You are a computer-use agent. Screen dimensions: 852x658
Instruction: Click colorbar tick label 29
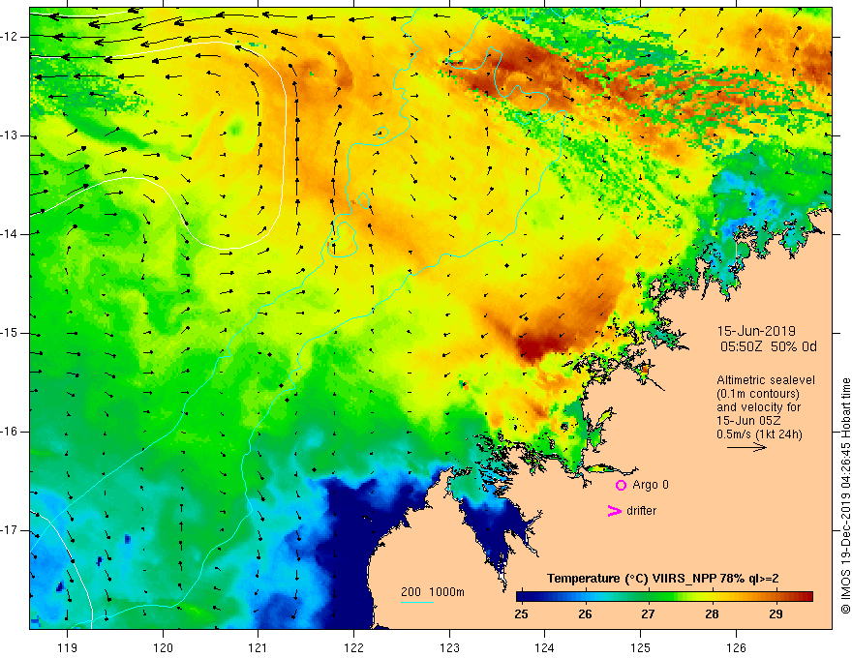(776, 614)
